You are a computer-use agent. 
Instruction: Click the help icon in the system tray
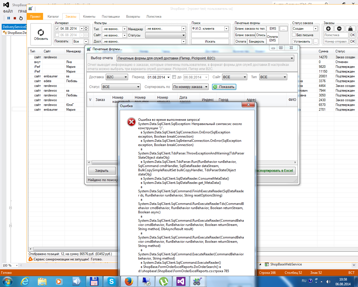click(x=310, y=281)
